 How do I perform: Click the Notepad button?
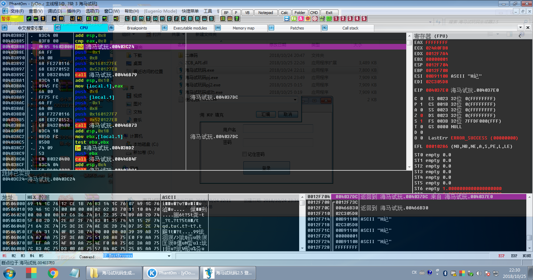coord(265,13)
